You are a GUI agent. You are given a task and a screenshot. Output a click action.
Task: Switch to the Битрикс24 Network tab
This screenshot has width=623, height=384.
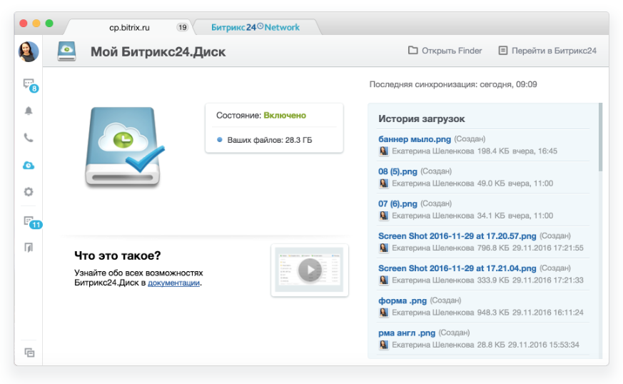pyautogui.click(x=255, y=27)
